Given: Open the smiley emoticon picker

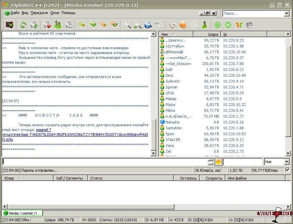Looking at the screenshot, I should (x=218, y=162).
